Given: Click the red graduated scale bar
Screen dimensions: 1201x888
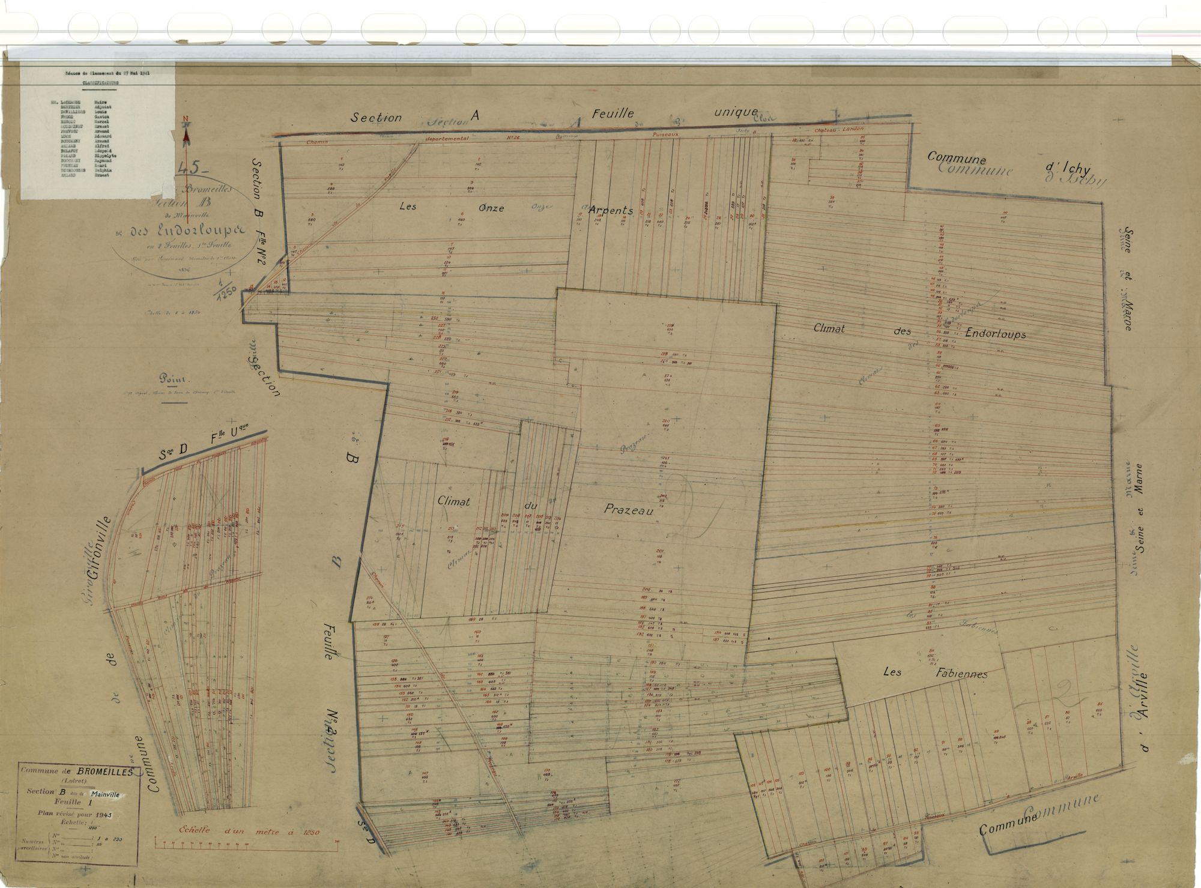Looking at the screenshot, I should pyautogui.click(x=246, y=844).
